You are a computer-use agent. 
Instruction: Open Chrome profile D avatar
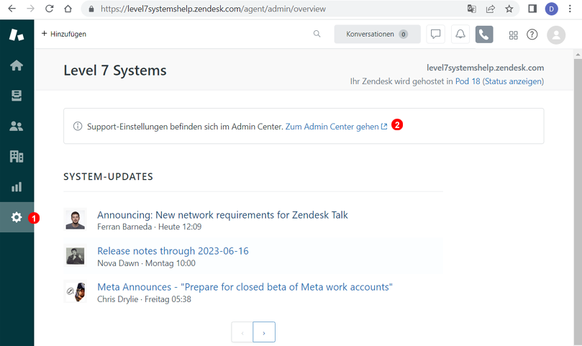[552, 9]
